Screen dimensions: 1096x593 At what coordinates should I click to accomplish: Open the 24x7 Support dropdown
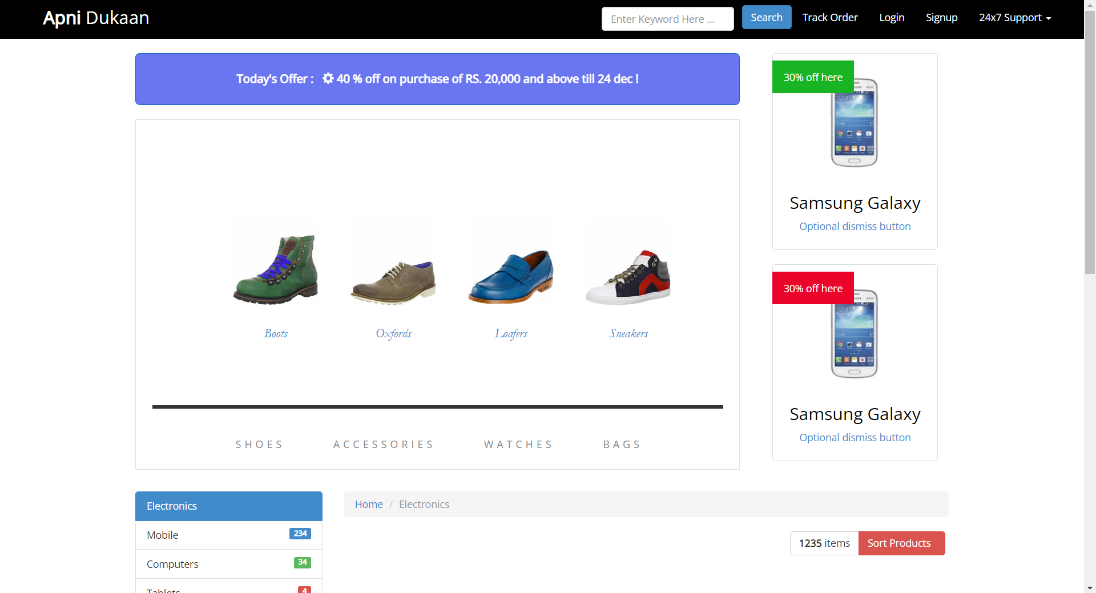click(1014, 17)
